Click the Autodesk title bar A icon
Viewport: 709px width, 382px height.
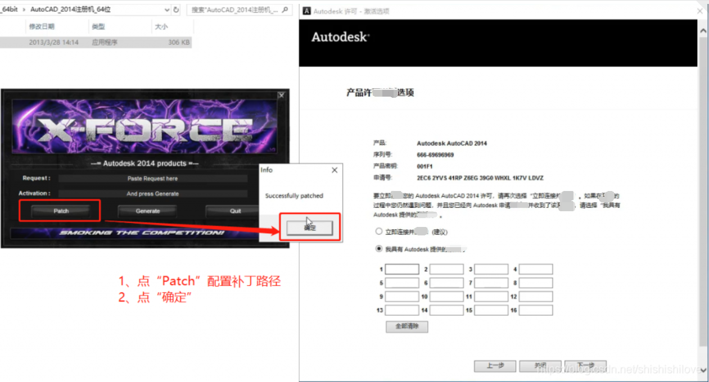pyautogui.click(x=307, y=11)
